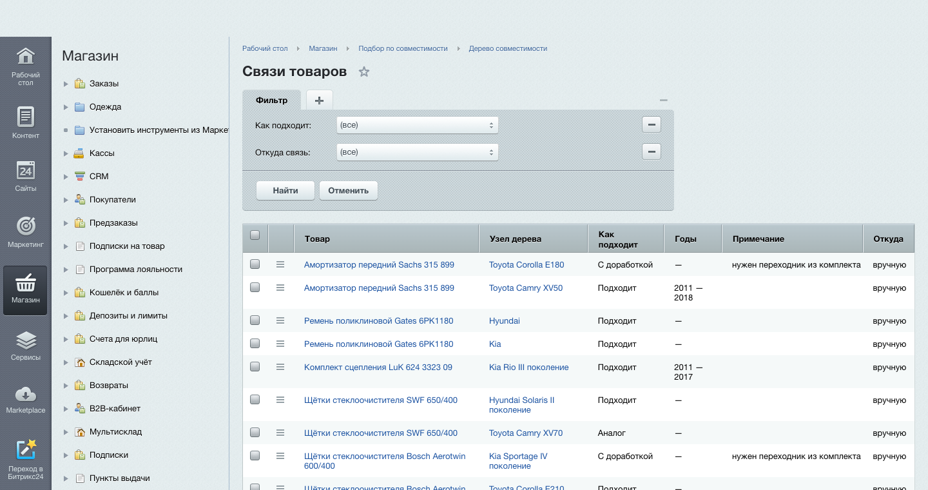Select the Магазин basket icon
This screenshot has width=928, height=490.
click(x=26, y=290)
